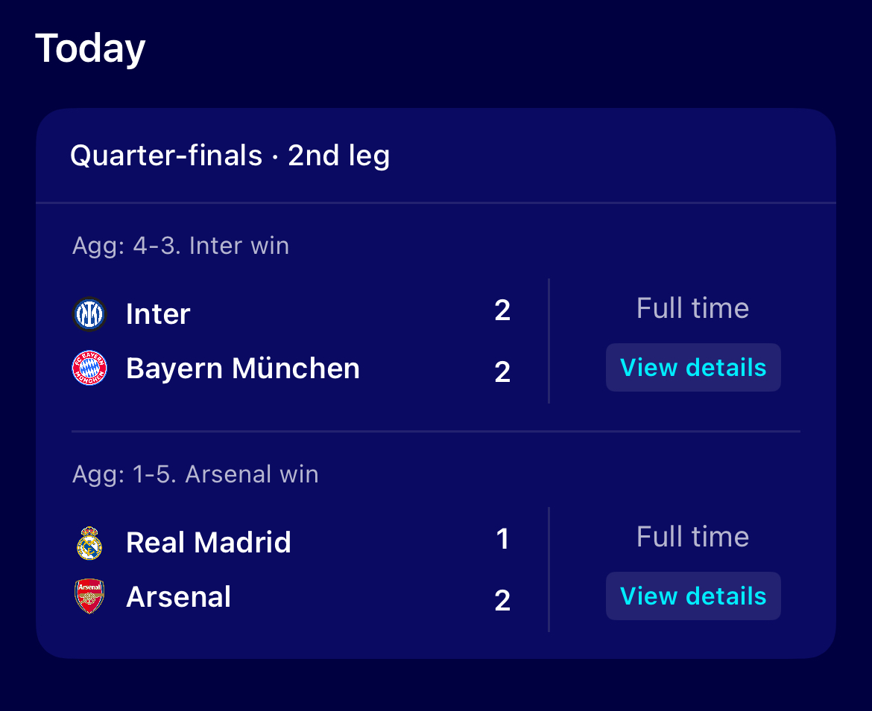
Task: Click the Inter club crest icon
Action: pyautogui.click(x=89, y=314)
